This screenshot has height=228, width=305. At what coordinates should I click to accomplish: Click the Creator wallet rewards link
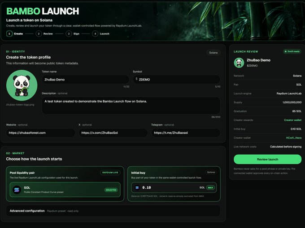(292, 120)
